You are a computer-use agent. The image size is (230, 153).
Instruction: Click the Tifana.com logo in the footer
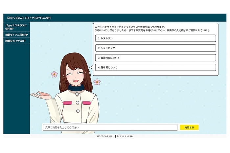pyautogui.click(x=124, y=136)
